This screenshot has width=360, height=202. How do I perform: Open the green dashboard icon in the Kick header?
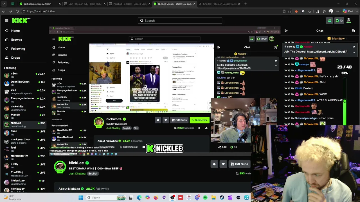point(329,20)
